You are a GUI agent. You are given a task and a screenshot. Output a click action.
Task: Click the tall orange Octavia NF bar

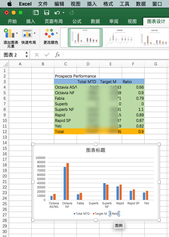68,181
